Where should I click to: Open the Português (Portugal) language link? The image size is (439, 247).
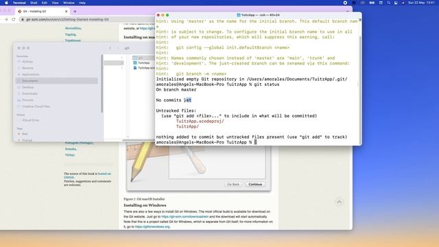(x=79, y=143)
